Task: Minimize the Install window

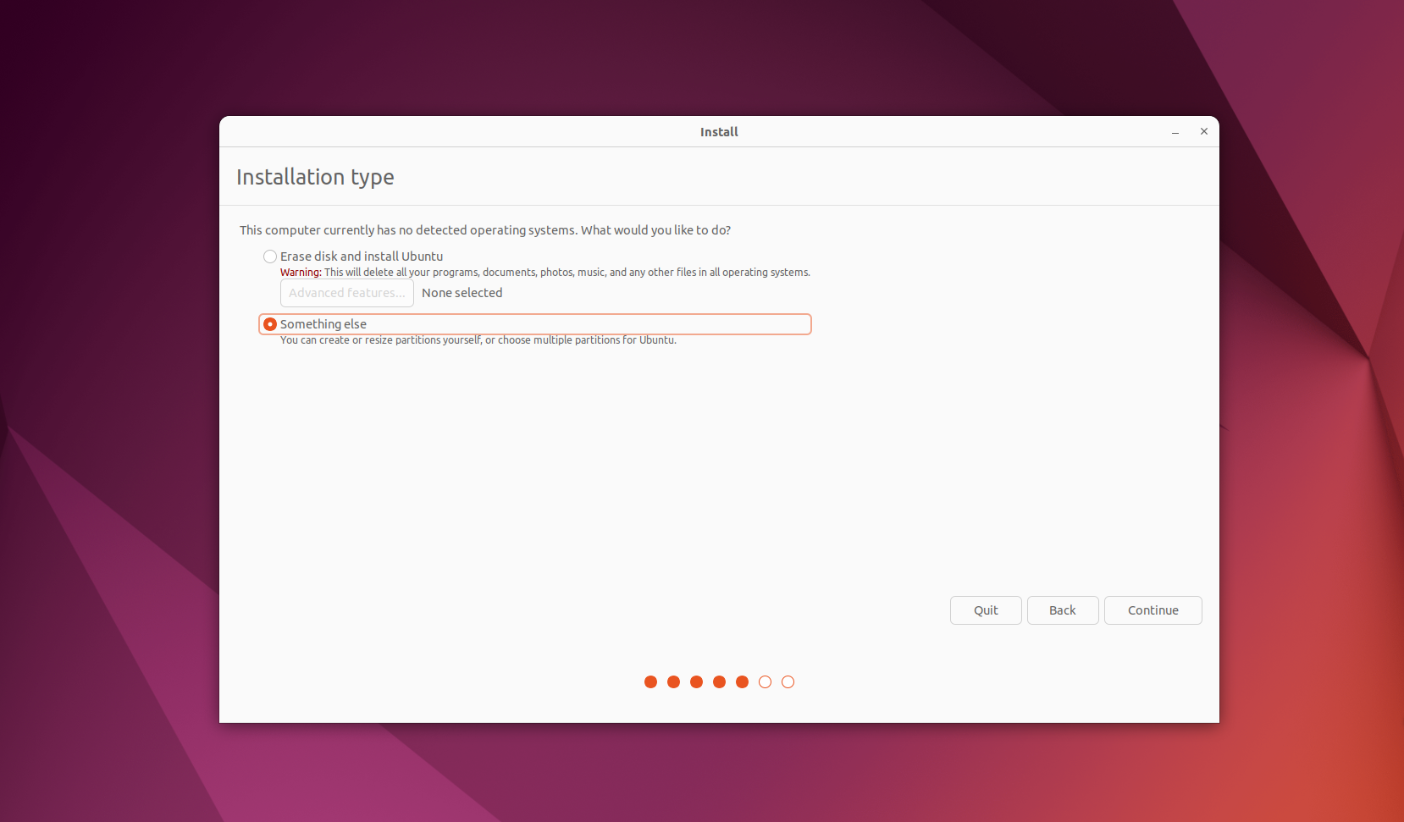Action: click(1175, 132)
